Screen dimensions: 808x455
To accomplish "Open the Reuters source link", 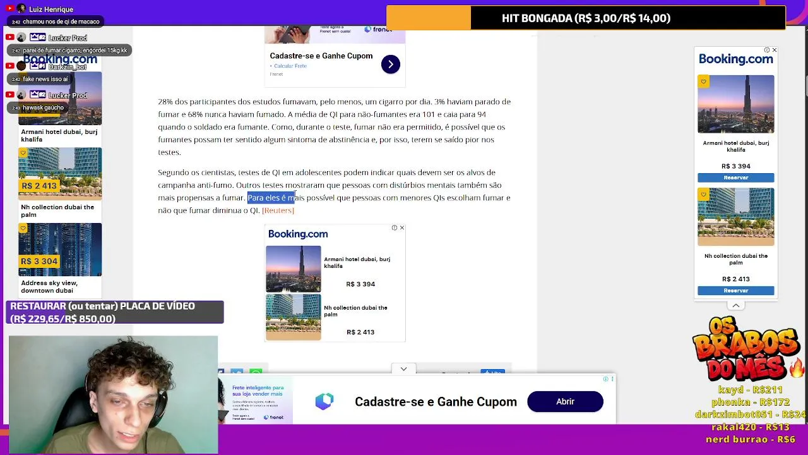I will point(278,210).
